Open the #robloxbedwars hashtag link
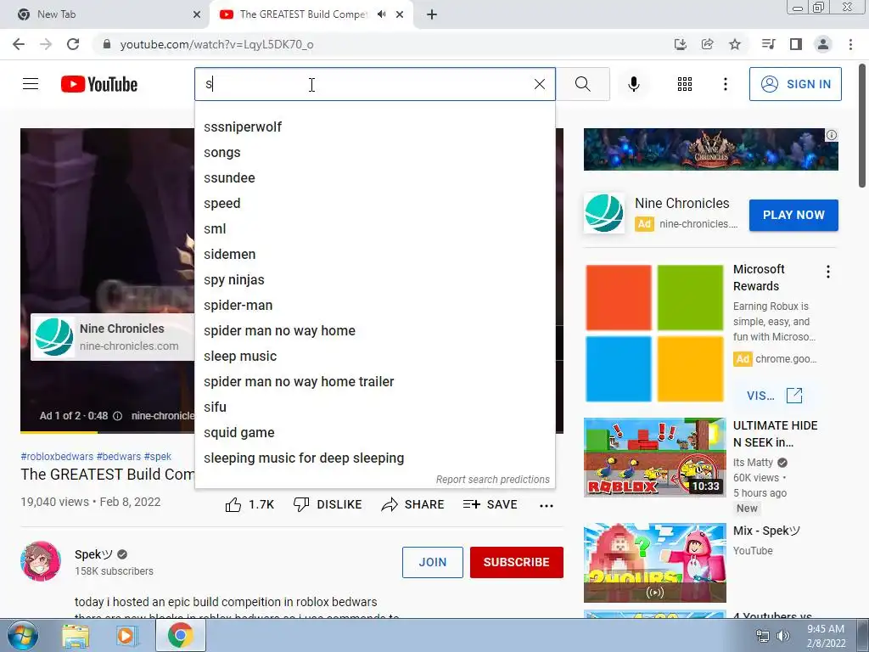869x652 pixels. [57, 457]
